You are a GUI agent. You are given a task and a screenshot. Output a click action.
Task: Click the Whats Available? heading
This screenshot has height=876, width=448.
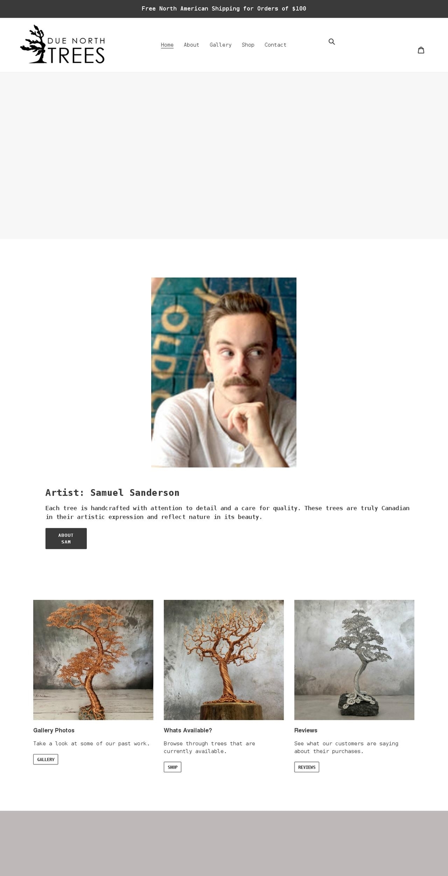188,730
